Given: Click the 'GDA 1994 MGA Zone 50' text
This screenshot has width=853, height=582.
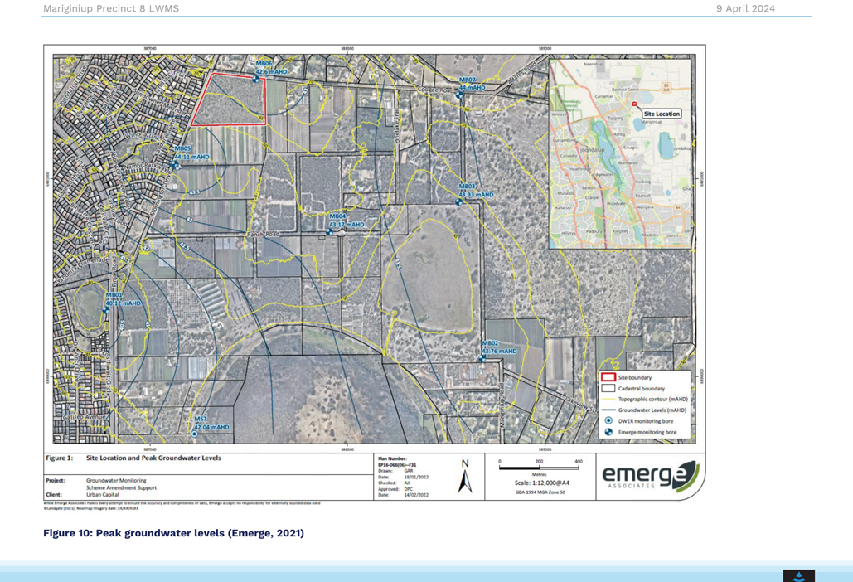Looking at the screenshot, I should point(540,492).
